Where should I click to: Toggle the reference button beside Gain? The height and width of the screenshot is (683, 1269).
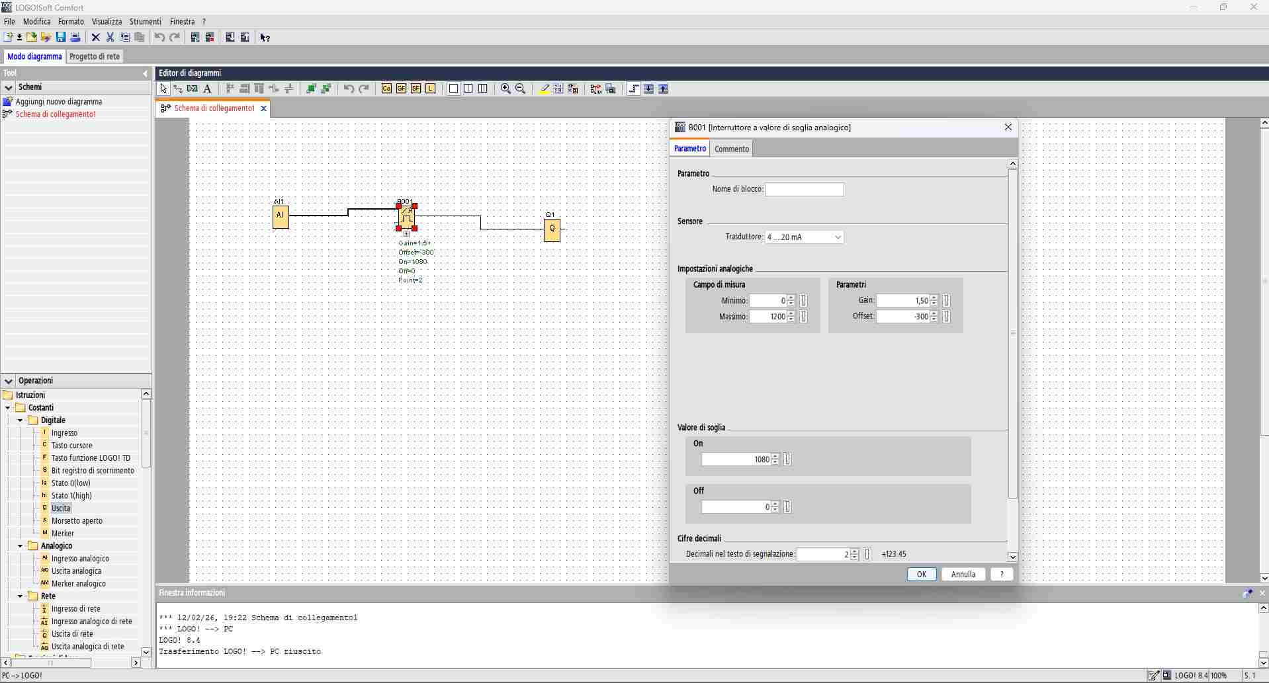(x=946, y=301)
